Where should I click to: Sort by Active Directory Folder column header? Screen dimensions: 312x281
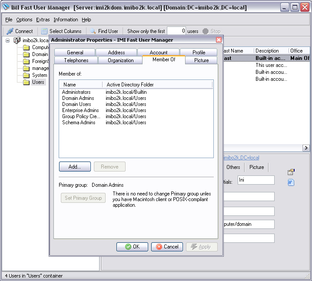157,85
